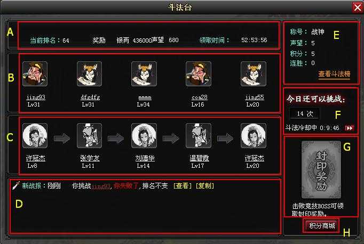The height and width of the screenshot is (244, 364).
Task: Open the 积分商城 points shop
Action: click(322, 225)
